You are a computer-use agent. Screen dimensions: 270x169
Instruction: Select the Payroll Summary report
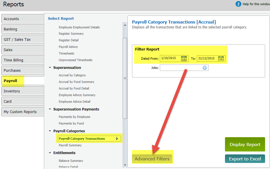pos(70,145)
